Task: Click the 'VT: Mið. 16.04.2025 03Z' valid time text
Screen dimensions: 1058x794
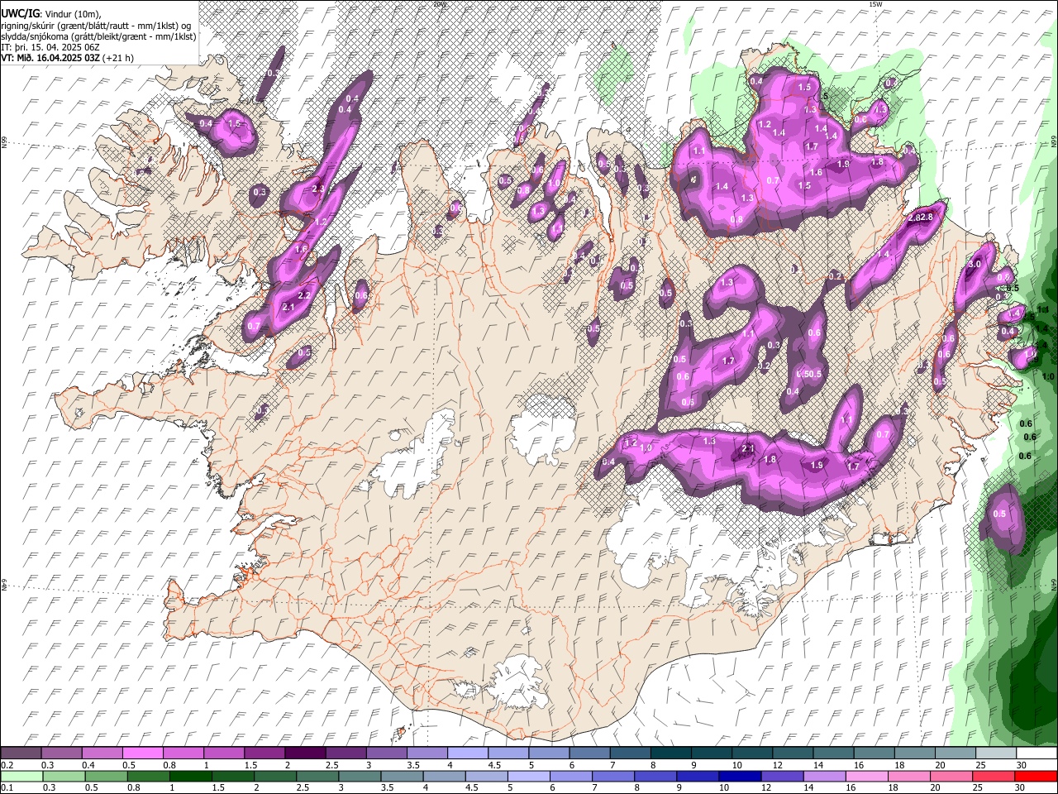Action: point(51,58)
